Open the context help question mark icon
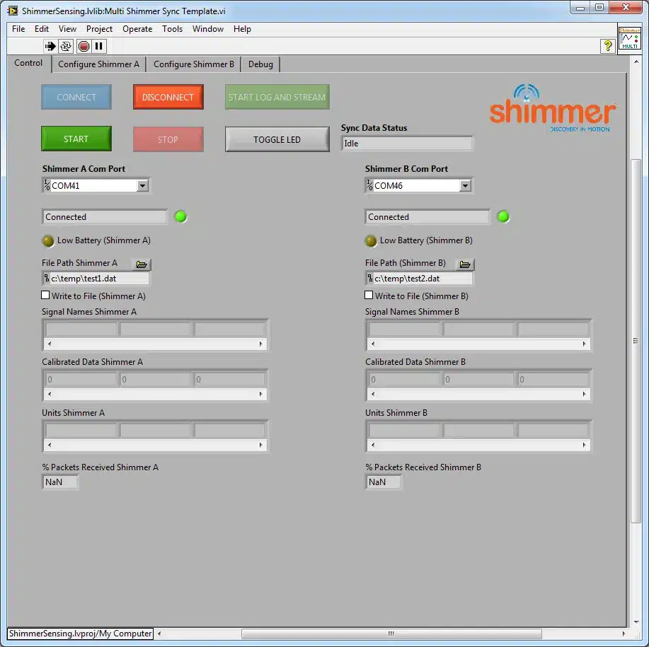Screen dimensions: 649x647 (607, 46)
